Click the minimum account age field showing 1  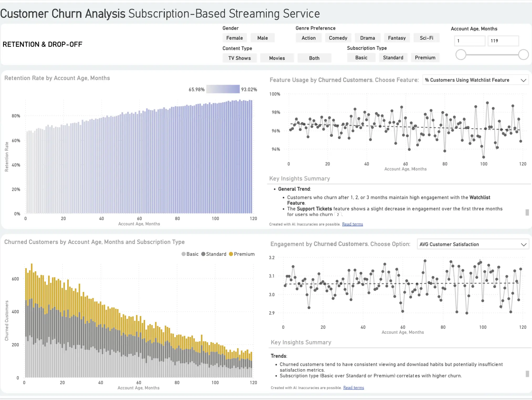pyautogui.click(x=470, y=41)
